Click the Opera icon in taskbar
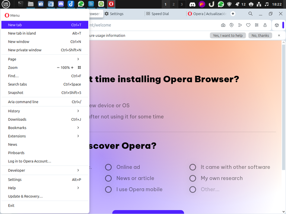The height and width of the screenshot is (214, 286). (111, 4)
